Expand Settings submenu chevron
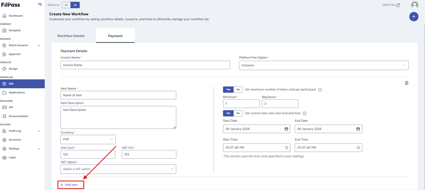This screenshot has width=425, height=190. point(39,149)
